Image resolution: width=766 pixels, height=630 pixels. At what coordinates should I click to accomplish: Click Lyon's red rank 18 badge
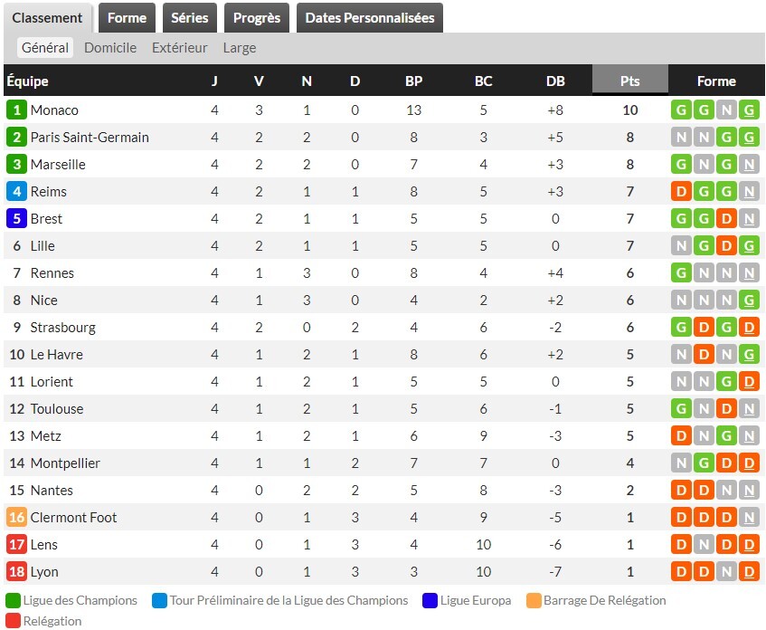(16, 572)
